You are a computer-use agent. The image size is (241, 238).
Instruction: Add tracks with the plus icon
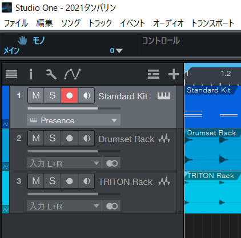coord(174,74)
